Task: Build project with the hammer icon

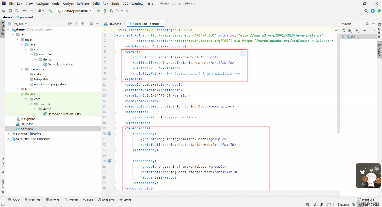Action: pos(50,11)
